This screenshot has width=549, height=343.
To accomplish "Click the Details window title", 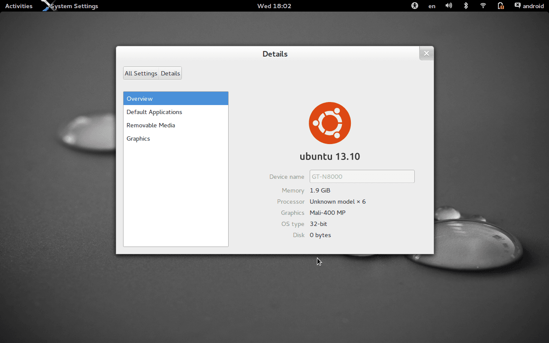I will [275, 54].
